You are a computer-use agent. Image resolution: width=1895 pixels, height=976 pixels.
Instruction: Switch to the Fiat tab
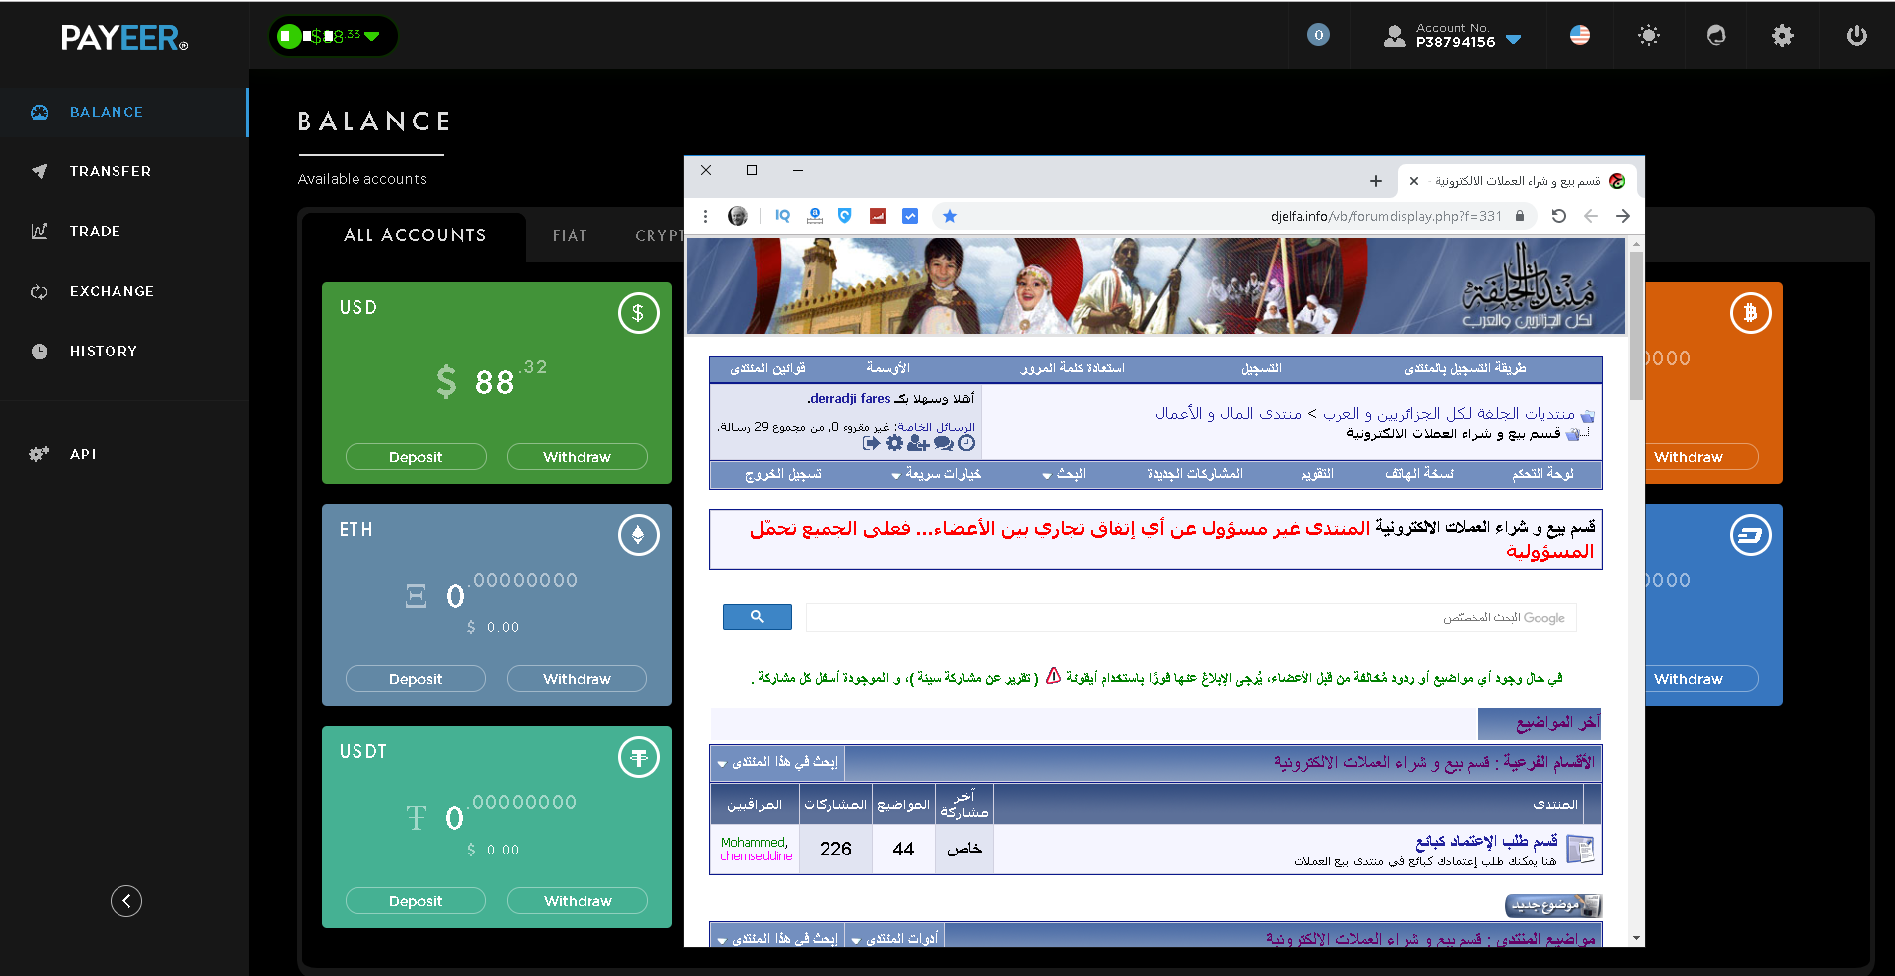[570, 236]
